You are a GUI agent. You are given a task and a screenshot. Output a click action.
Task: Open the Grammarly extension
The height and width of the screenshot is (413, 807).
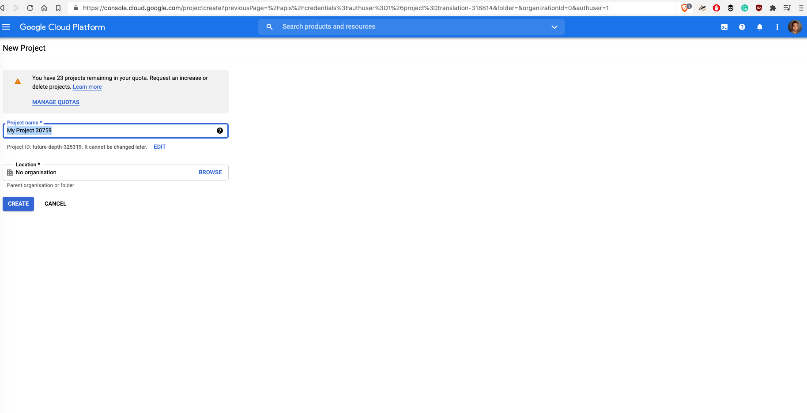pos(745,8)
